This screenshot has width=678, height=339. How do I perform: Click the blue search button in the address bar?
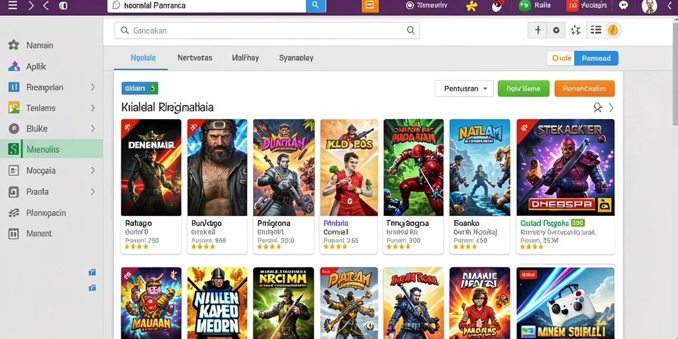pyautogui.click(x=316, y=5)
